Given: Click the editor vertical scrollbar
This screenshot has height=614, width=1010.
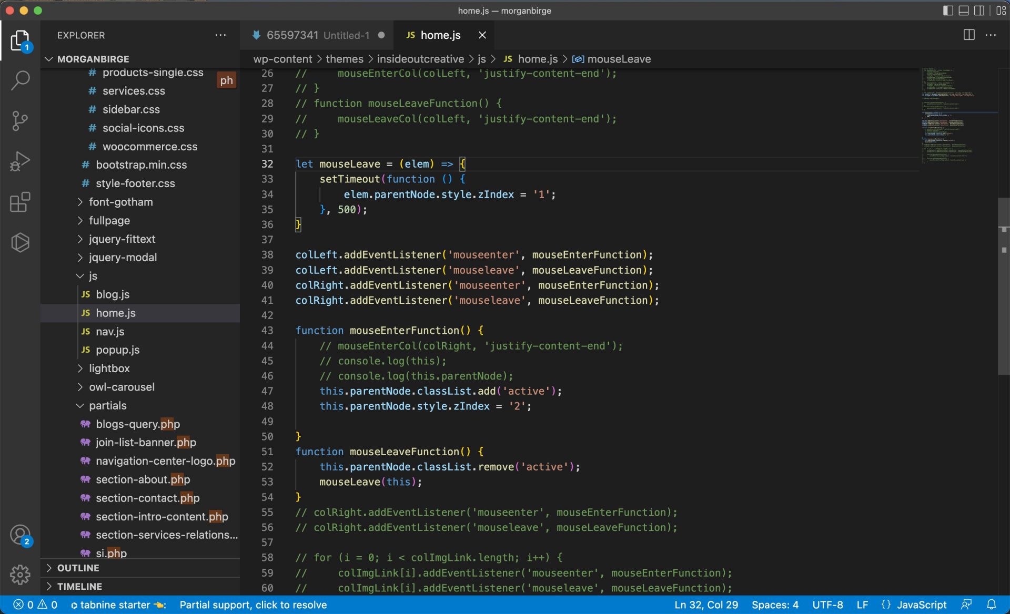Looking at the screenshot, I should coord(1004,285).
